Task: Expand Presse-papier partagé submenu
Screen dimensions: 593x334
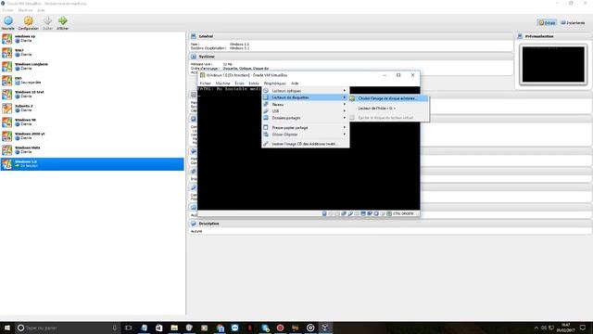Action: (305, 128)
